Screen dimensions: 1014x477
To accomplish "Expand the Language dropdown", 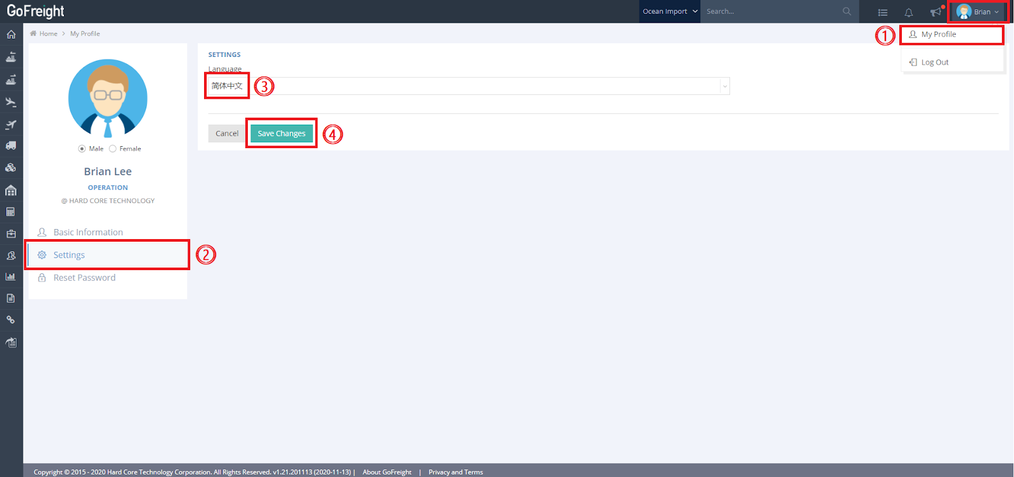I will [x=724, y=86].
